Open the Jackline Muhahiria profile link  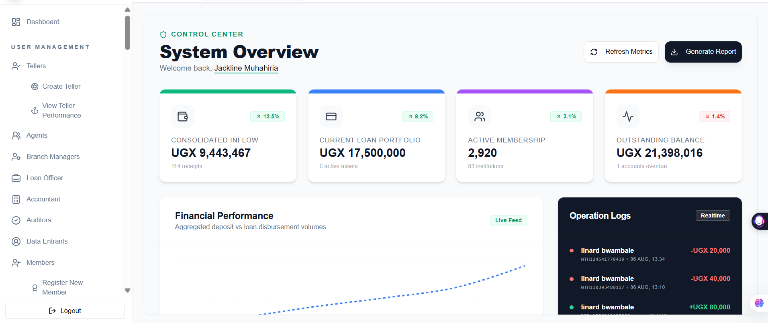246,68
